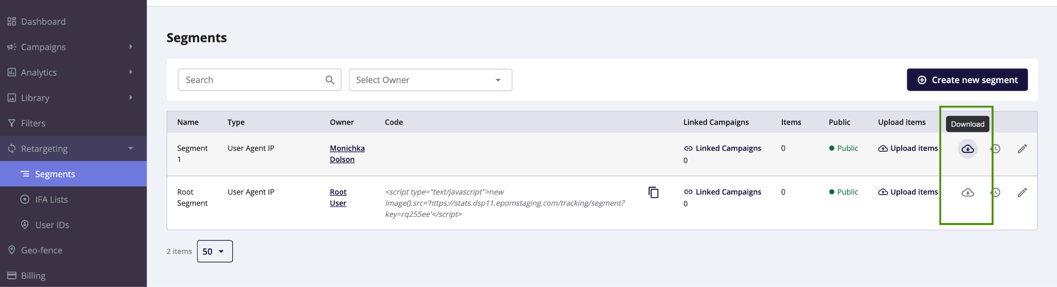Expand the Library submenu arrow
Image resolution: width=1057 pixels, height=287 pixels.
point(131,97)
